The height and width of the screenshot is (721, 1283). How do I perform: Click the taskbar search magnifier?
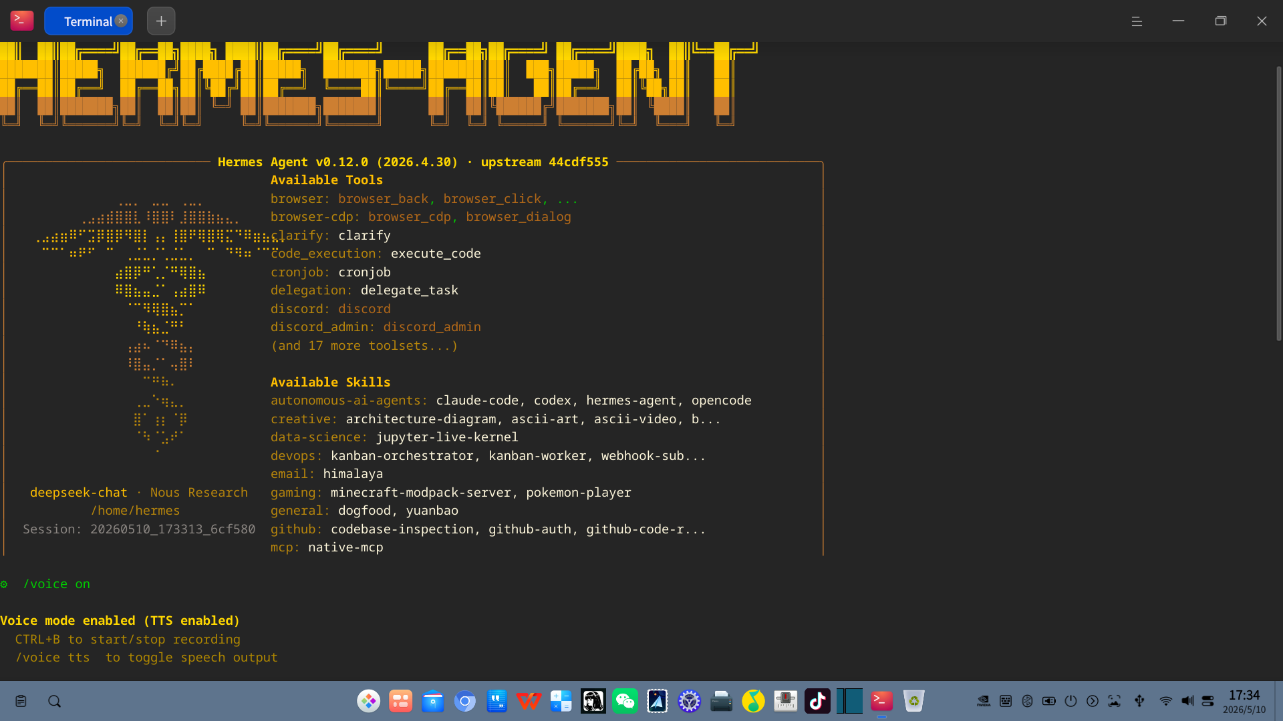click(x=54, y=701)
